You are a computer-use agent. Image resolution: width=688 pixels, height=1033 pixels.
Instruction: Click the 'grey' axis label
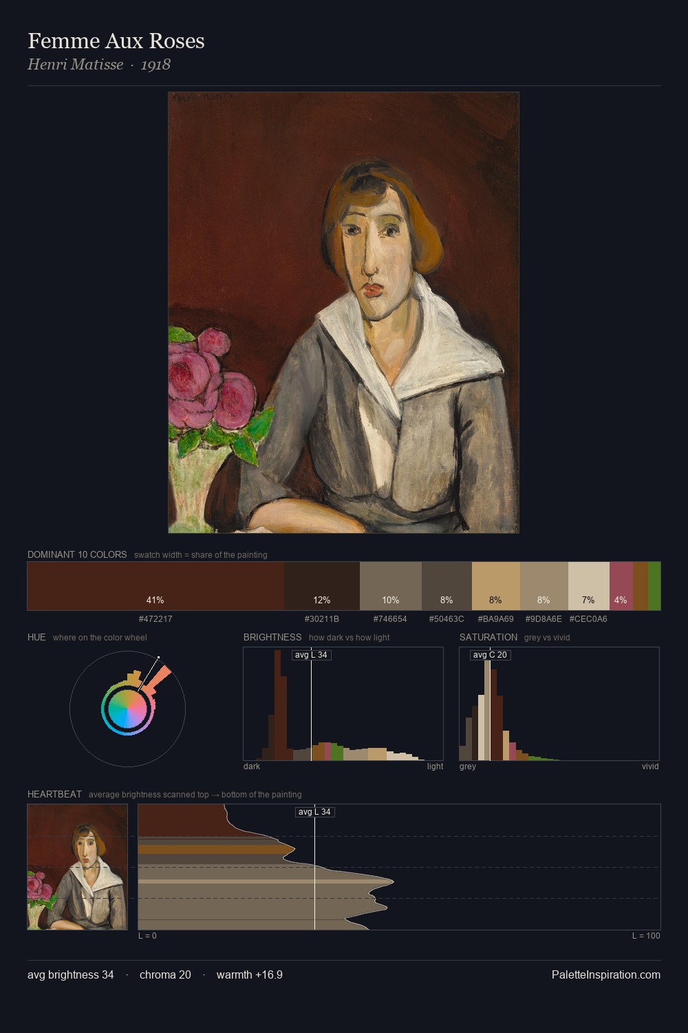point(468,766)
